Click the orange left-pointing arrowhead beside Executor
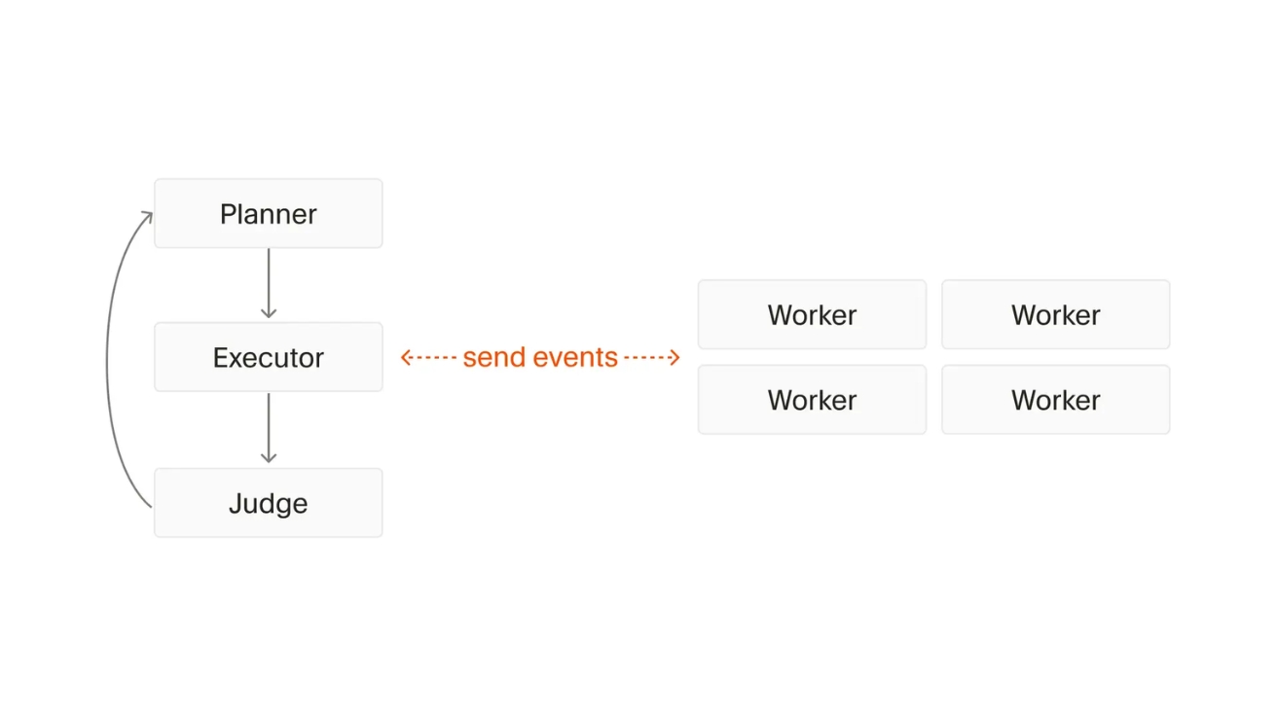Screen dimensions: 1277x716 (x=406, y=358)
